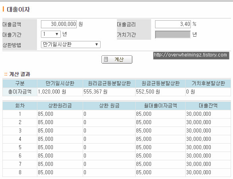Click 회차 4 row number
Viewport: 233px width, 179px height.
pos(20,139)
